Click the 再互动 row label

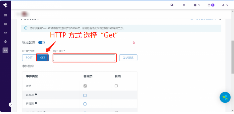click(30, 95)
